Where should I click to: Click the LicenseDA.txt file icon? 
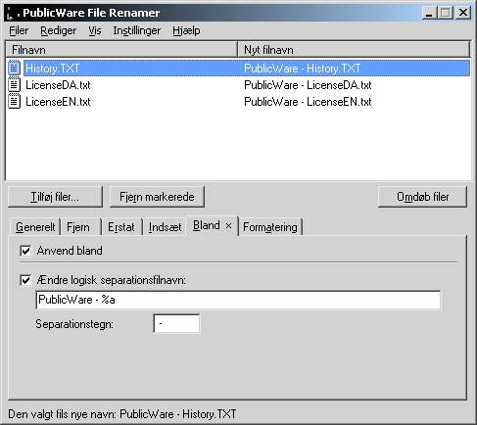click(14, 85)
